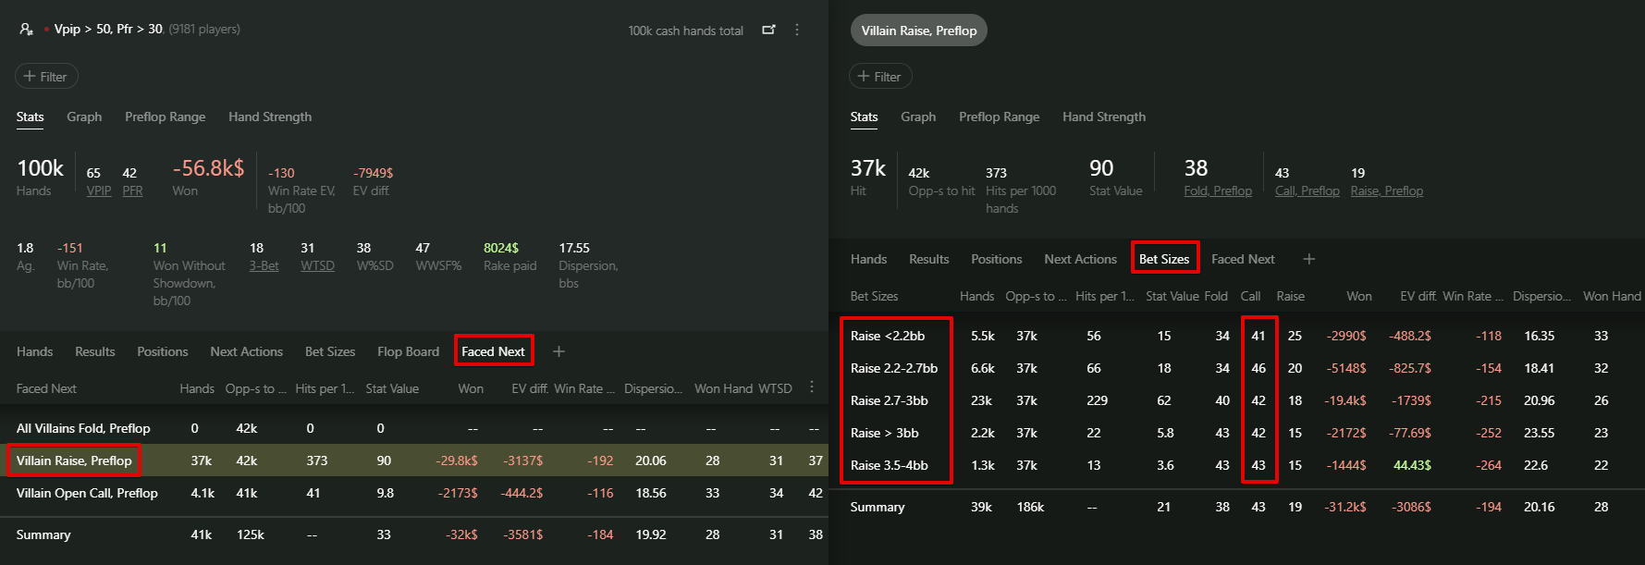Open the 3-Bet stat link

[264, 265]
